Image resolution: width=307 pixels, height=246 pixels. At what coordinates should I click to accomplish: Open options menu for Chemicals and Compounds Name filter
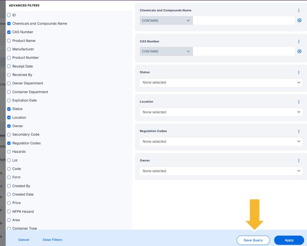pyautogui.click(x=298, y=11)
